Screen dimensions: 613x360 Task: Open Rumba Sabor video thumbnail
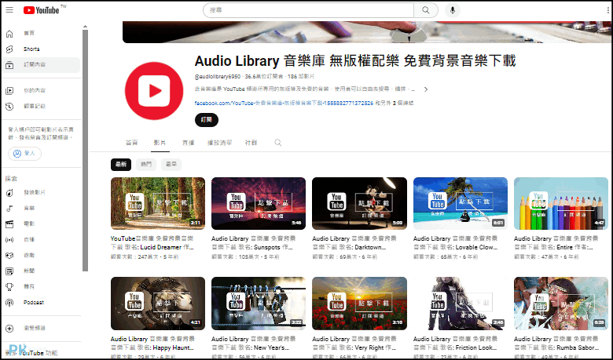point(561,304)
